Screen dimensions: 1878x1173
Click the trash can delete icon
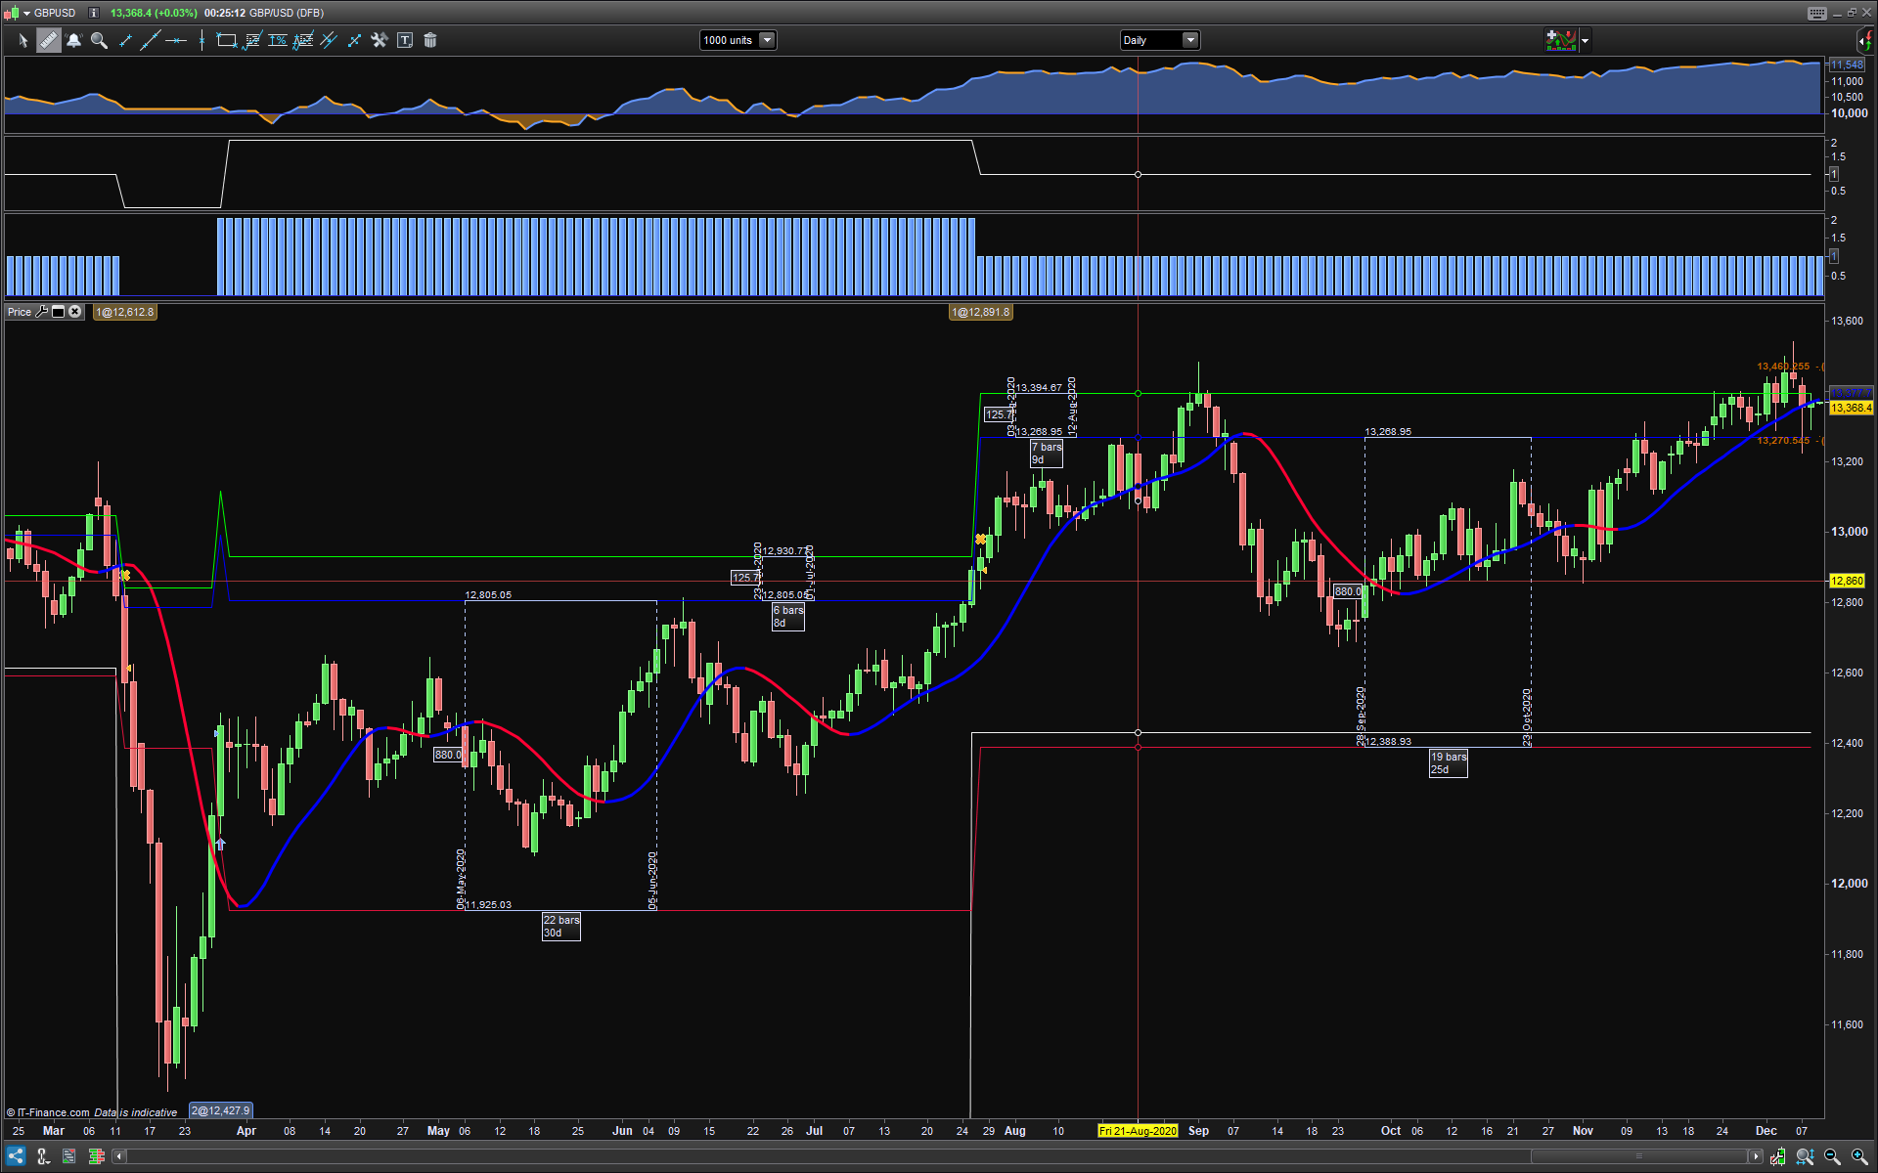pyautogui.click(x=430, y=40)
